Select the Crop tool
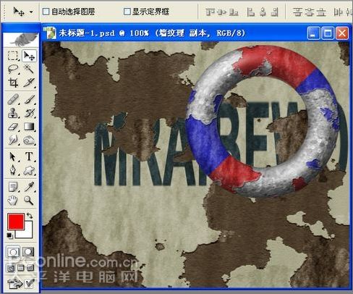 coord(13,83)
